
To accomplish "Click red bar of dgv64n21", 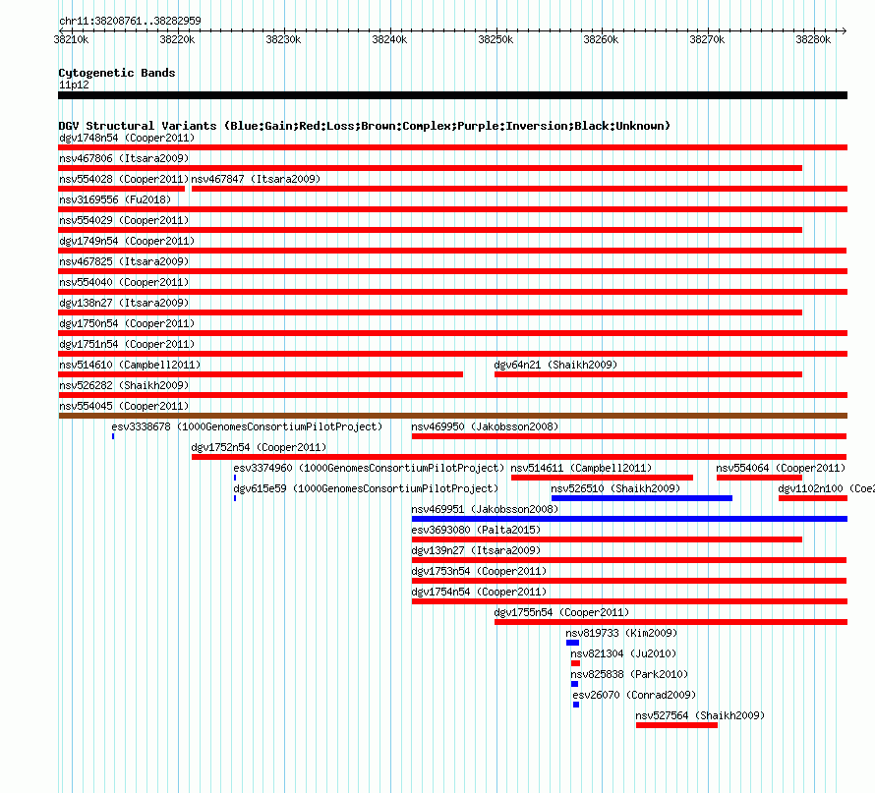I will [649, 374].
